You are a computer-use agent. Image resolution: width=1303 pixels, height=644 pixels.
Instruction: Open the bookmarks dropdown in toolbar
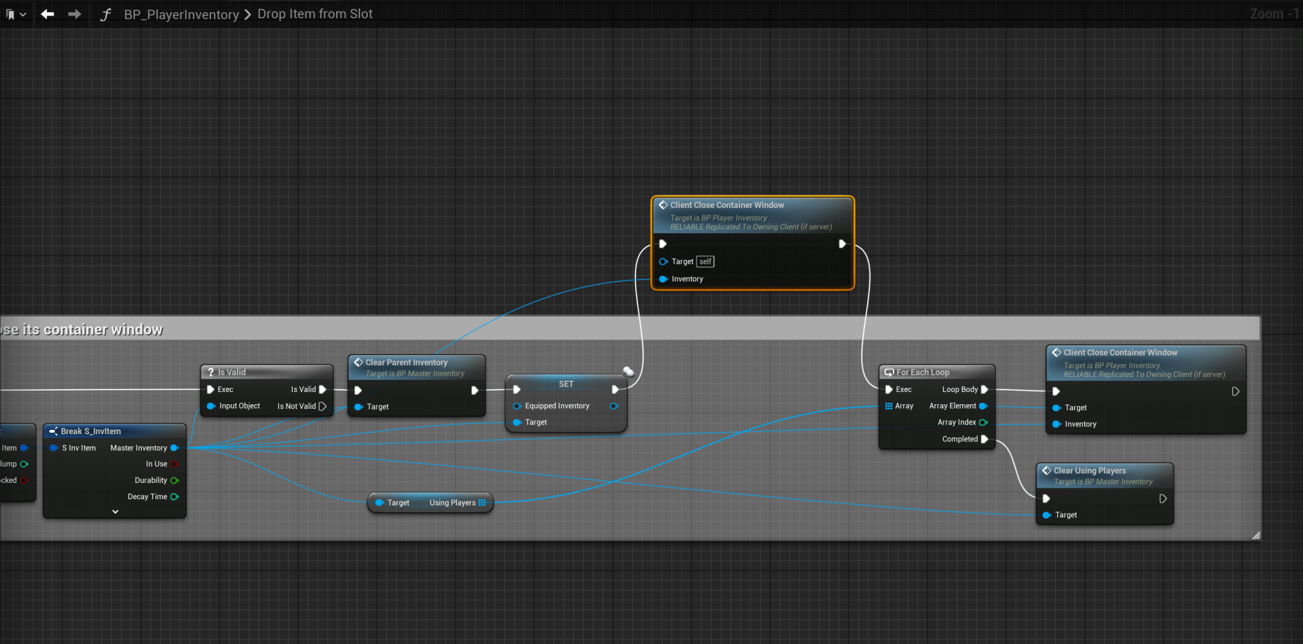click(x=16, y=14)
